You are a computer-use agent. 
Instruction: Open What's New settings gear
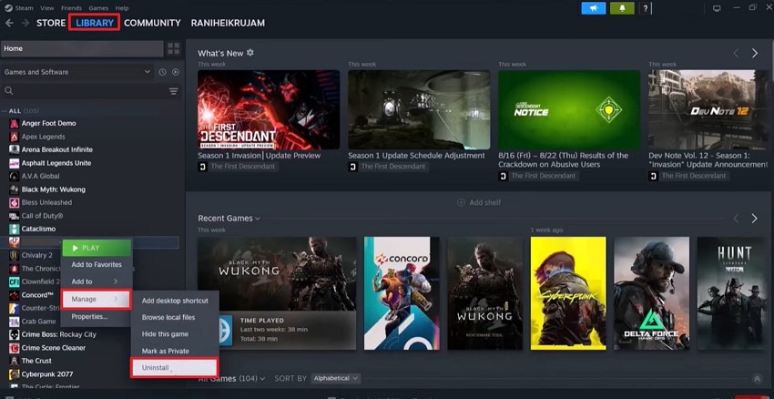[250, 52]
